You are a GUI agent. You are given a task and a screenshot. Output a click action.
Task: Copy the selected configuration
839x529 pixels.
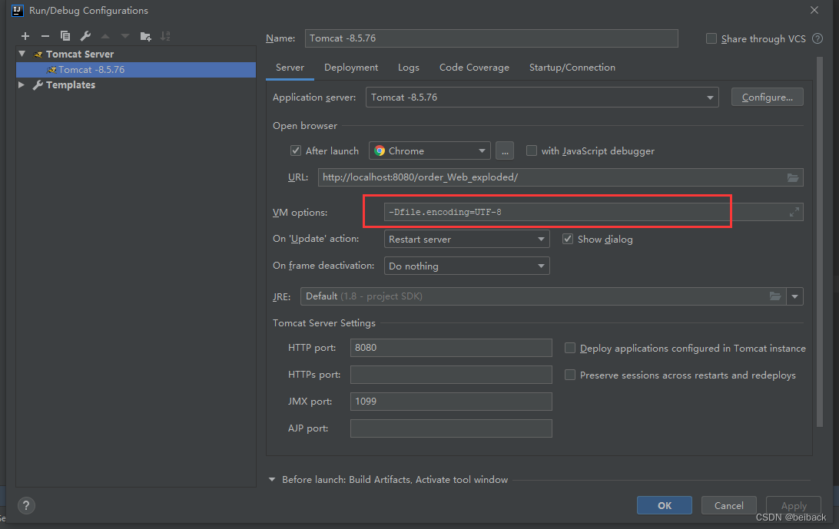coord(65,36)
